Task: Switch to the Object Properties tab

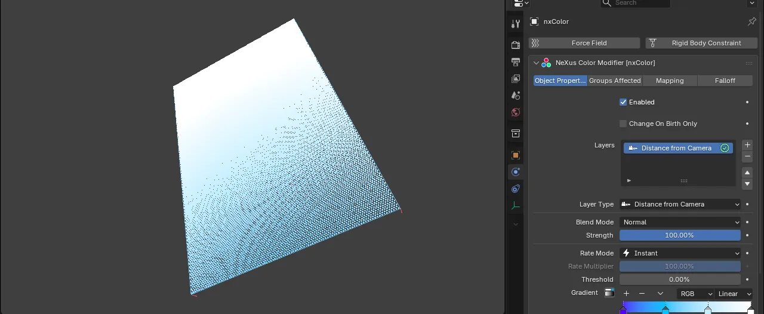Action: (x=560, y=81)
